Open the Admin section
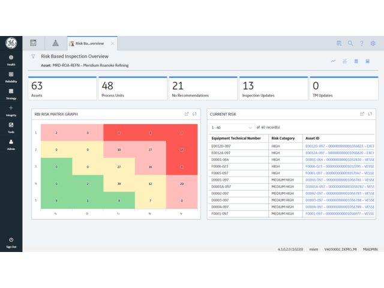Viewport: 384px width, 288px height. (x=11, y=144)
